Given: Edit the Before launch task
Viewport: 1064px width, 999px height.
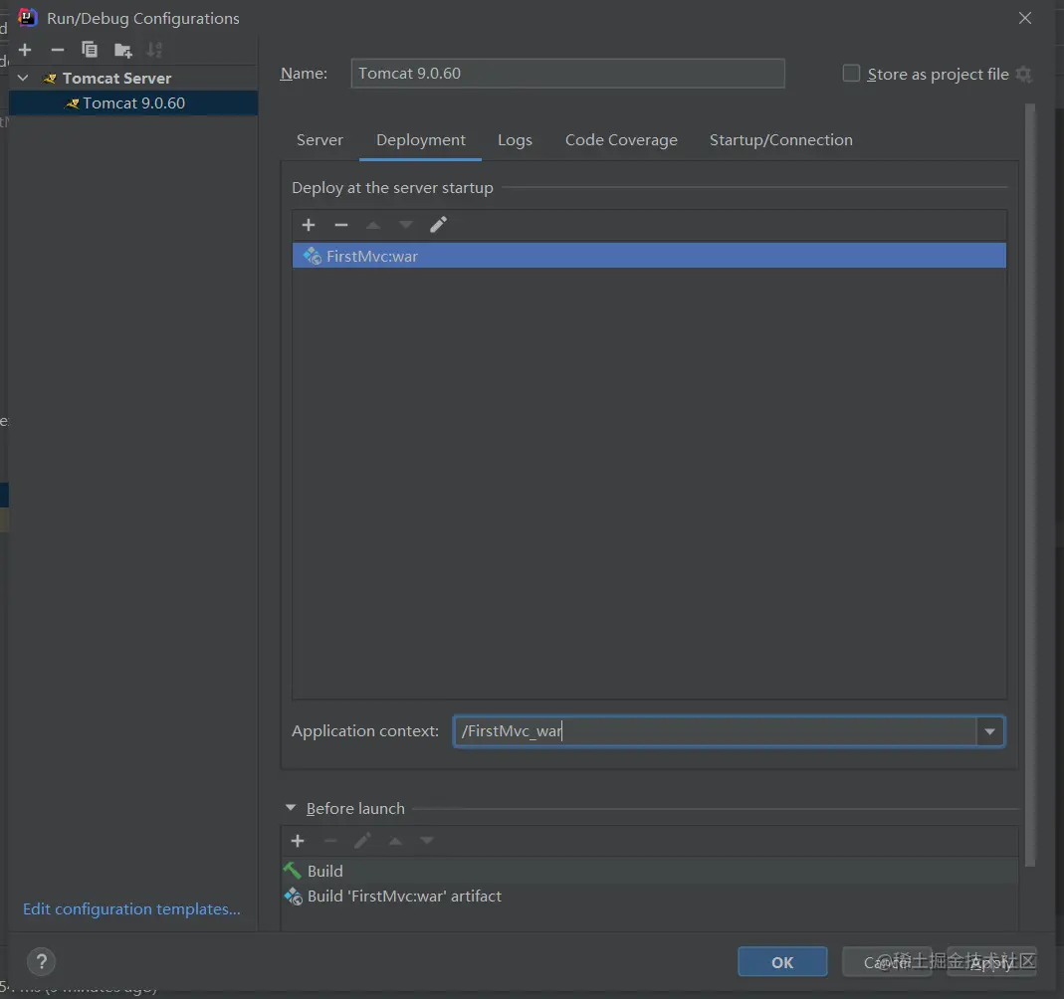Looking at the screenshot, I should [362, 841].
